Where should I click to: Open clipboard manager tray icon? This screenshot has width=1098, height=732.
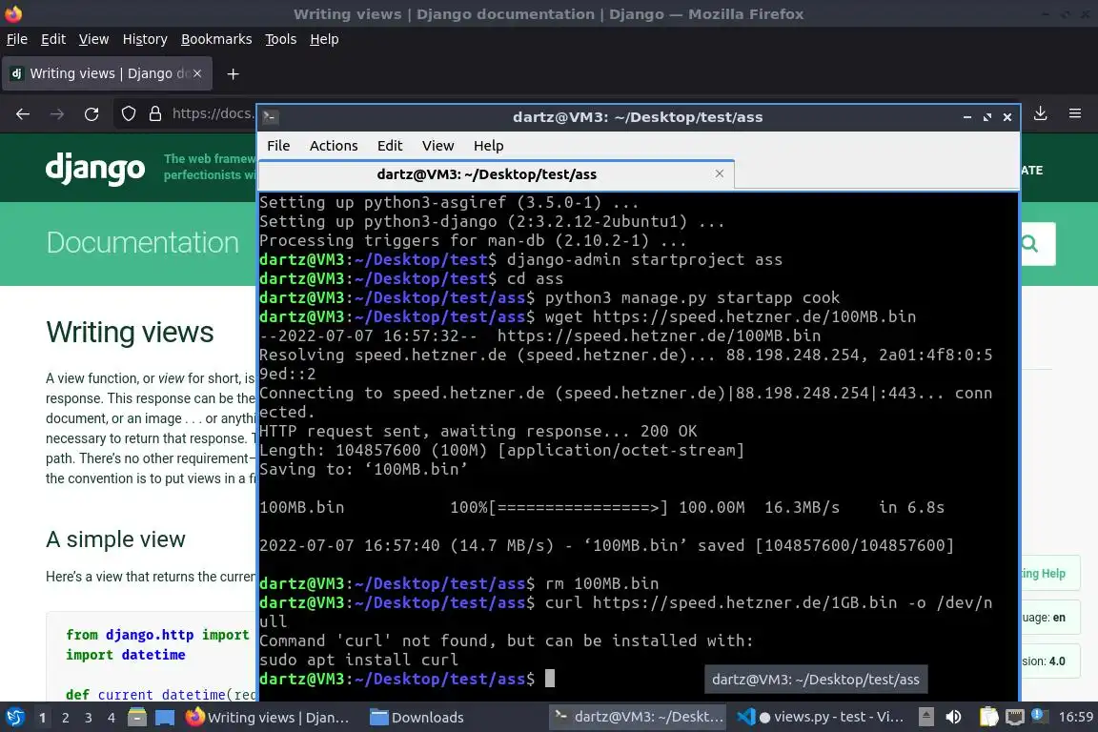pos(988,717)
